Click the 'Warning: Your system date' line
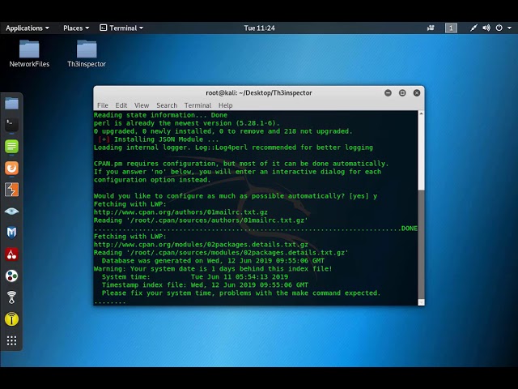518x389 pixels. tap(213, 268)
